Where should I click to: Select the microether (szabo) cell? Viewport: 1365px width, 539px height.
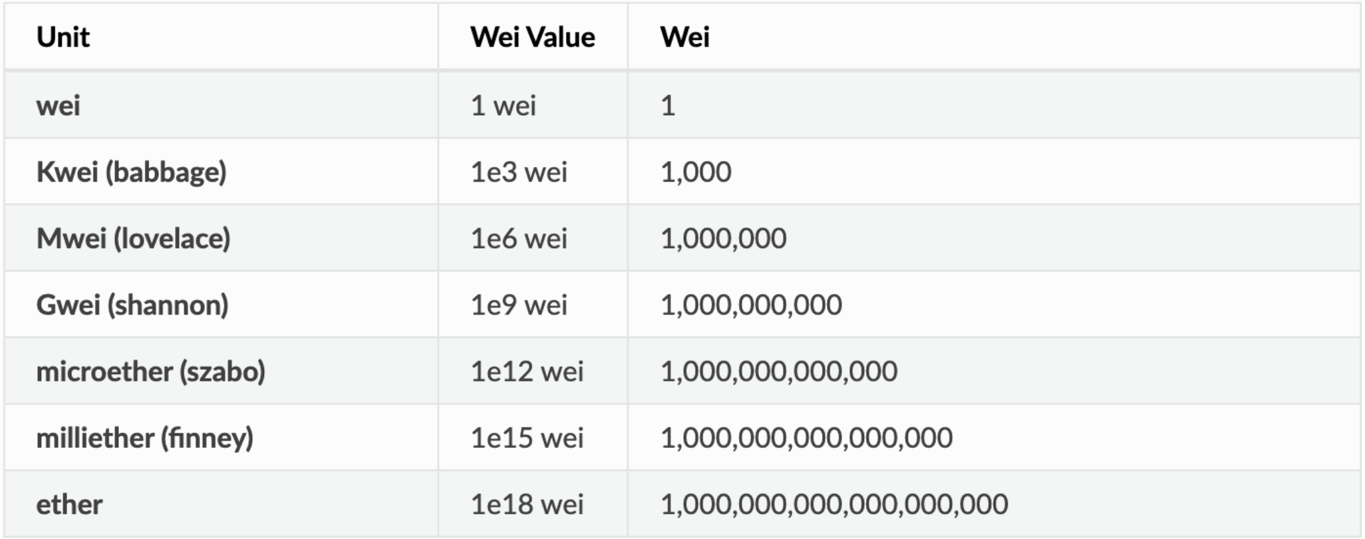[x=150, y=371]
